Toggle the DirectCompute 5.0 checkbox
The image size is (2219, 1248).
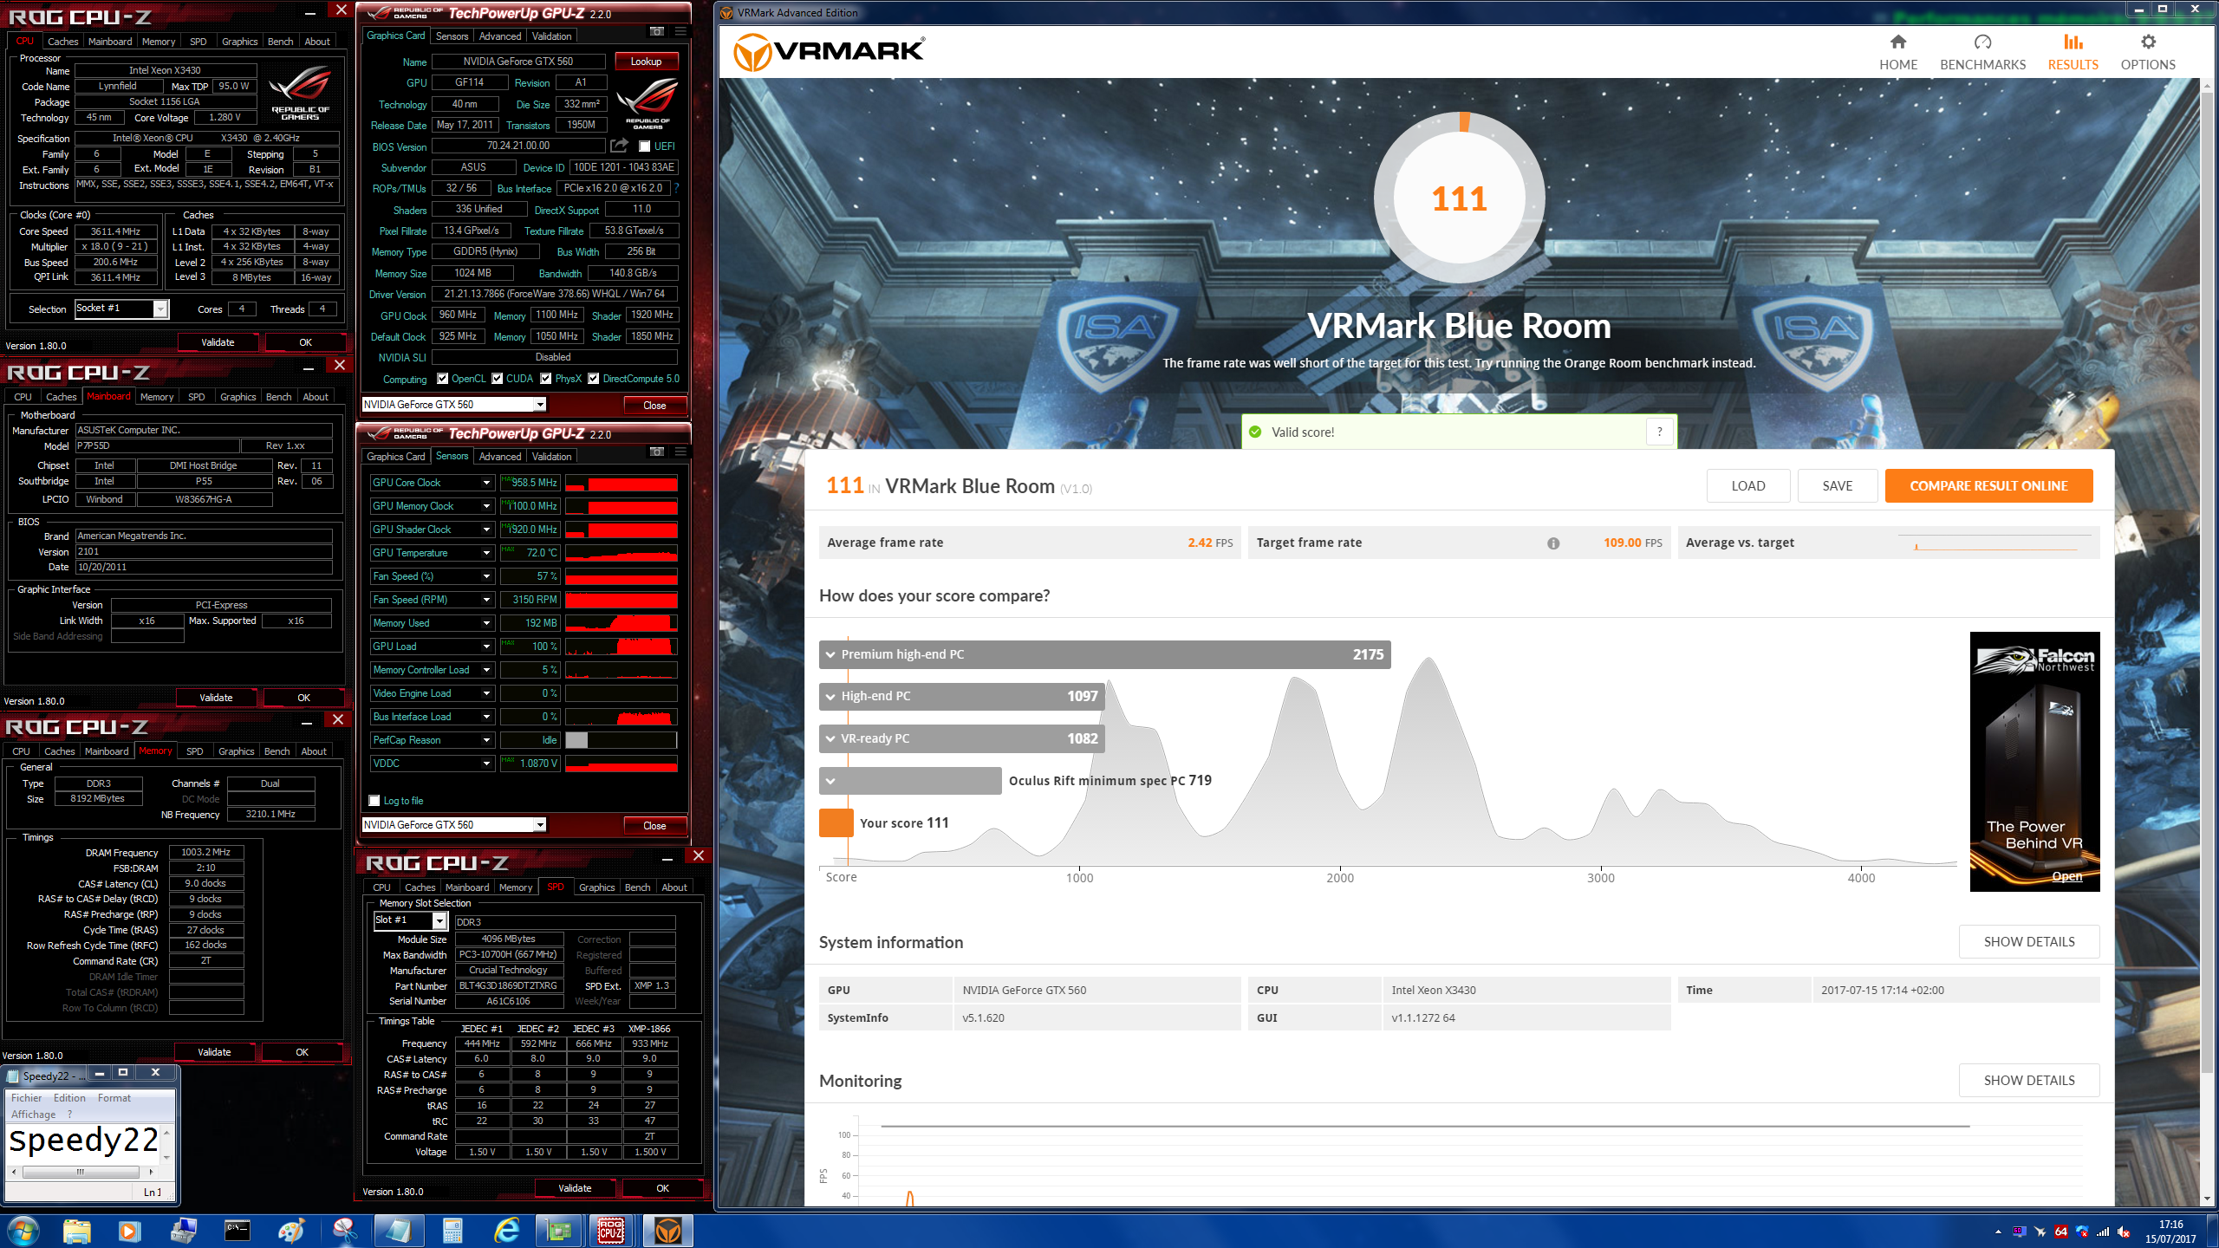pyautogui.click(x=594, y=379)
